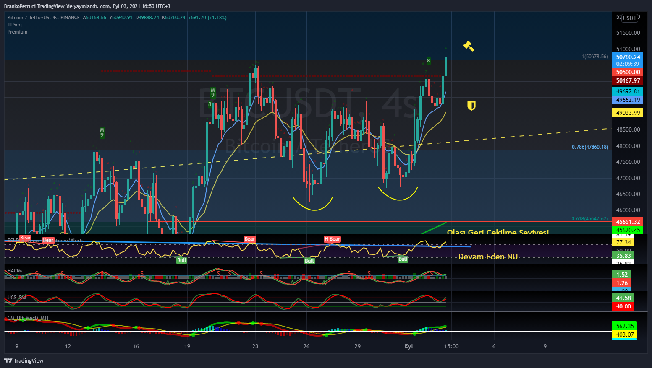Select the +591.70 (+1.18%) change value
This screenshot has width=652, height=368.
point(207,18)
